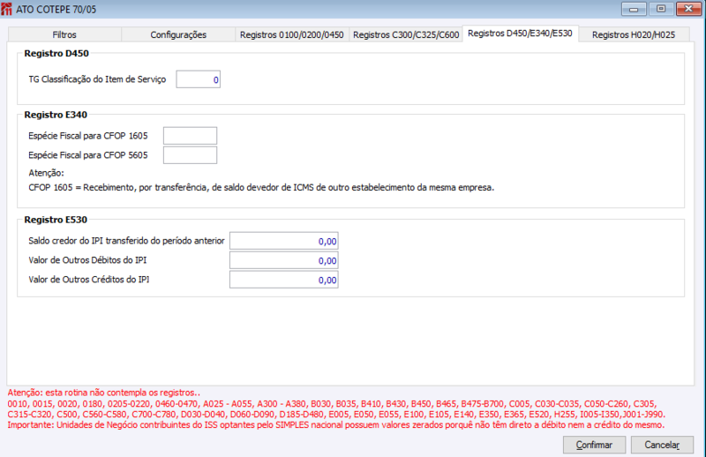Image resolution: width=706 pixels, height=457 pixels.
Task: Maximize the ATO COTEPE window
Action: click(x=660, y=9)
